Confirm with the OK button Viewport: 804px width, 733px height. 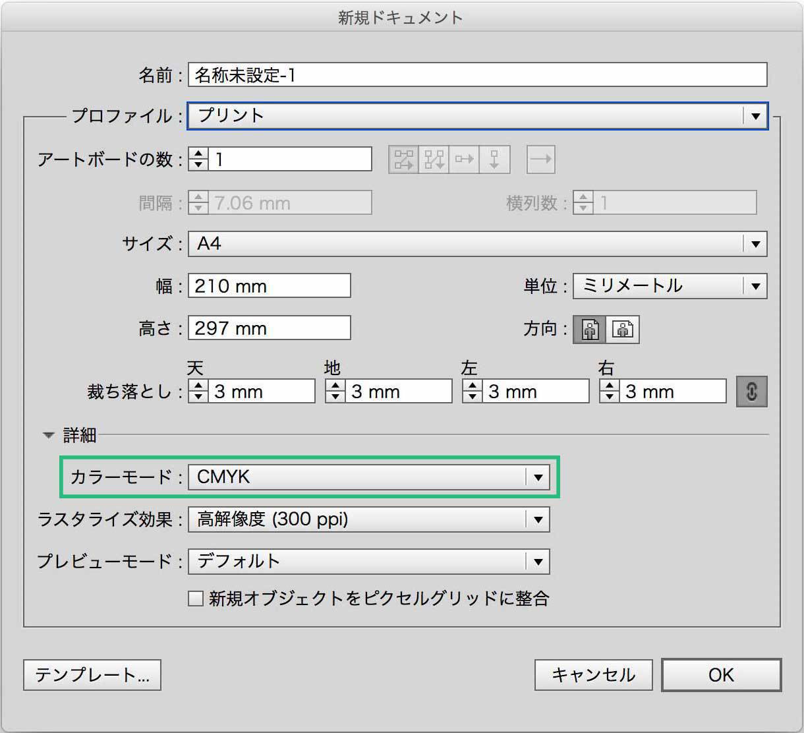[x=721, y=674]
